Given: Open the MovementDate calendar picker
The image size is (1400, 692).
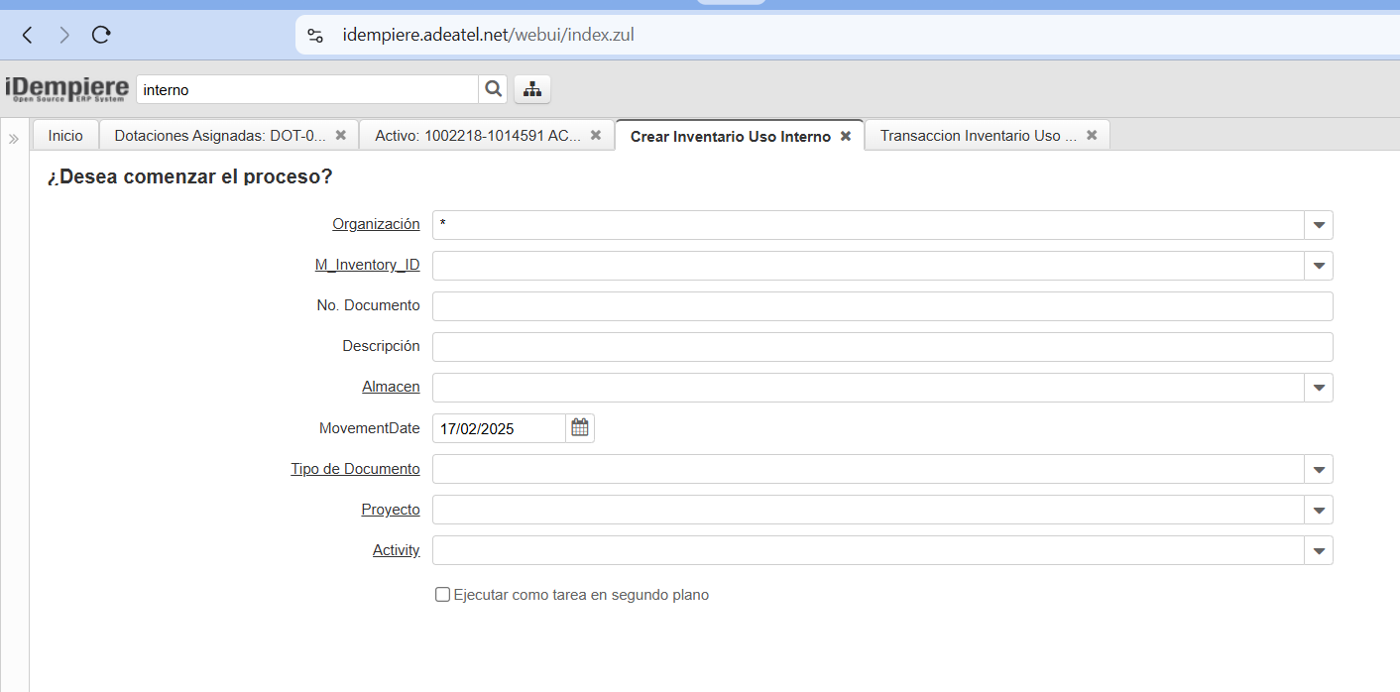Looking at the screenshot, I should tap(580, 428).
